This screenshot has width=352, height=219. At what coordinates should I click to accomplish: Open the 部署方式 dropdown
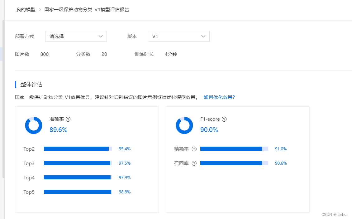(76, 36)
